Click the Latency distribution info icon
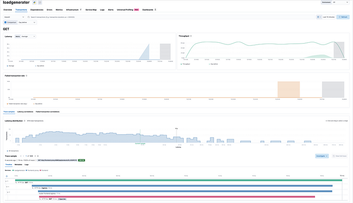 25,121
